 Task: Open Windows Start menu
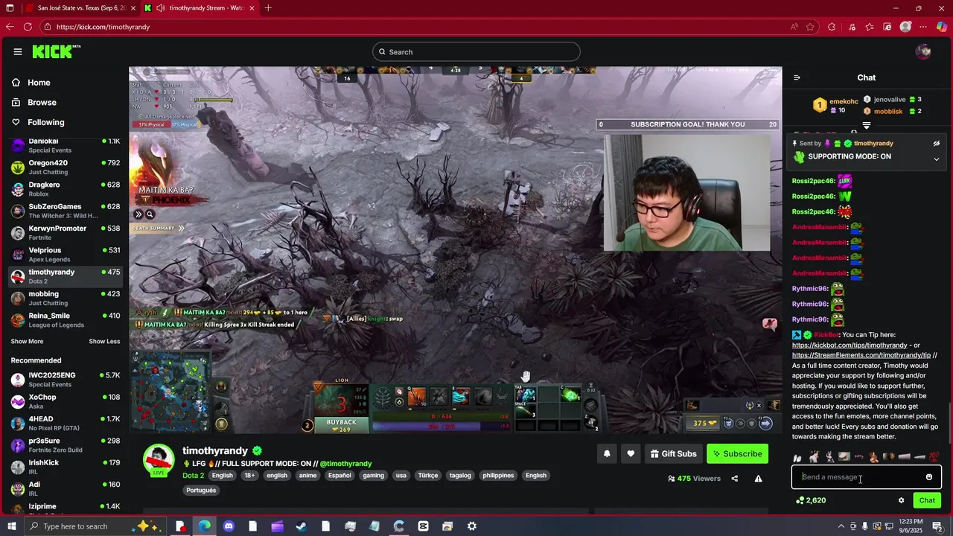coord(11,526)
